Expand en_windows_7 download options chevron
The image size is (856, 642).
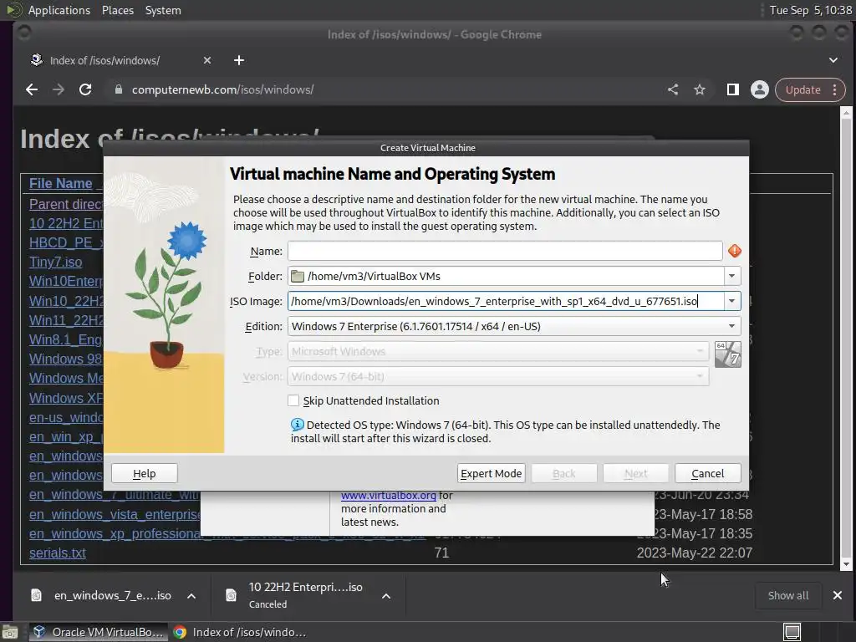191,596
